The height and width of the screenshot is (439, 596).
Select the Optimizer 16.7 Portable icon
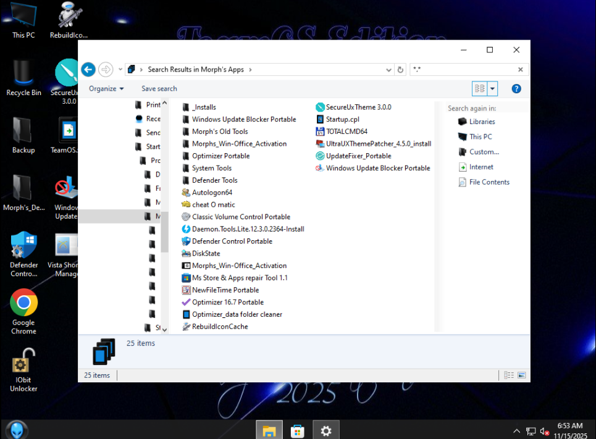tap(186, 303)
